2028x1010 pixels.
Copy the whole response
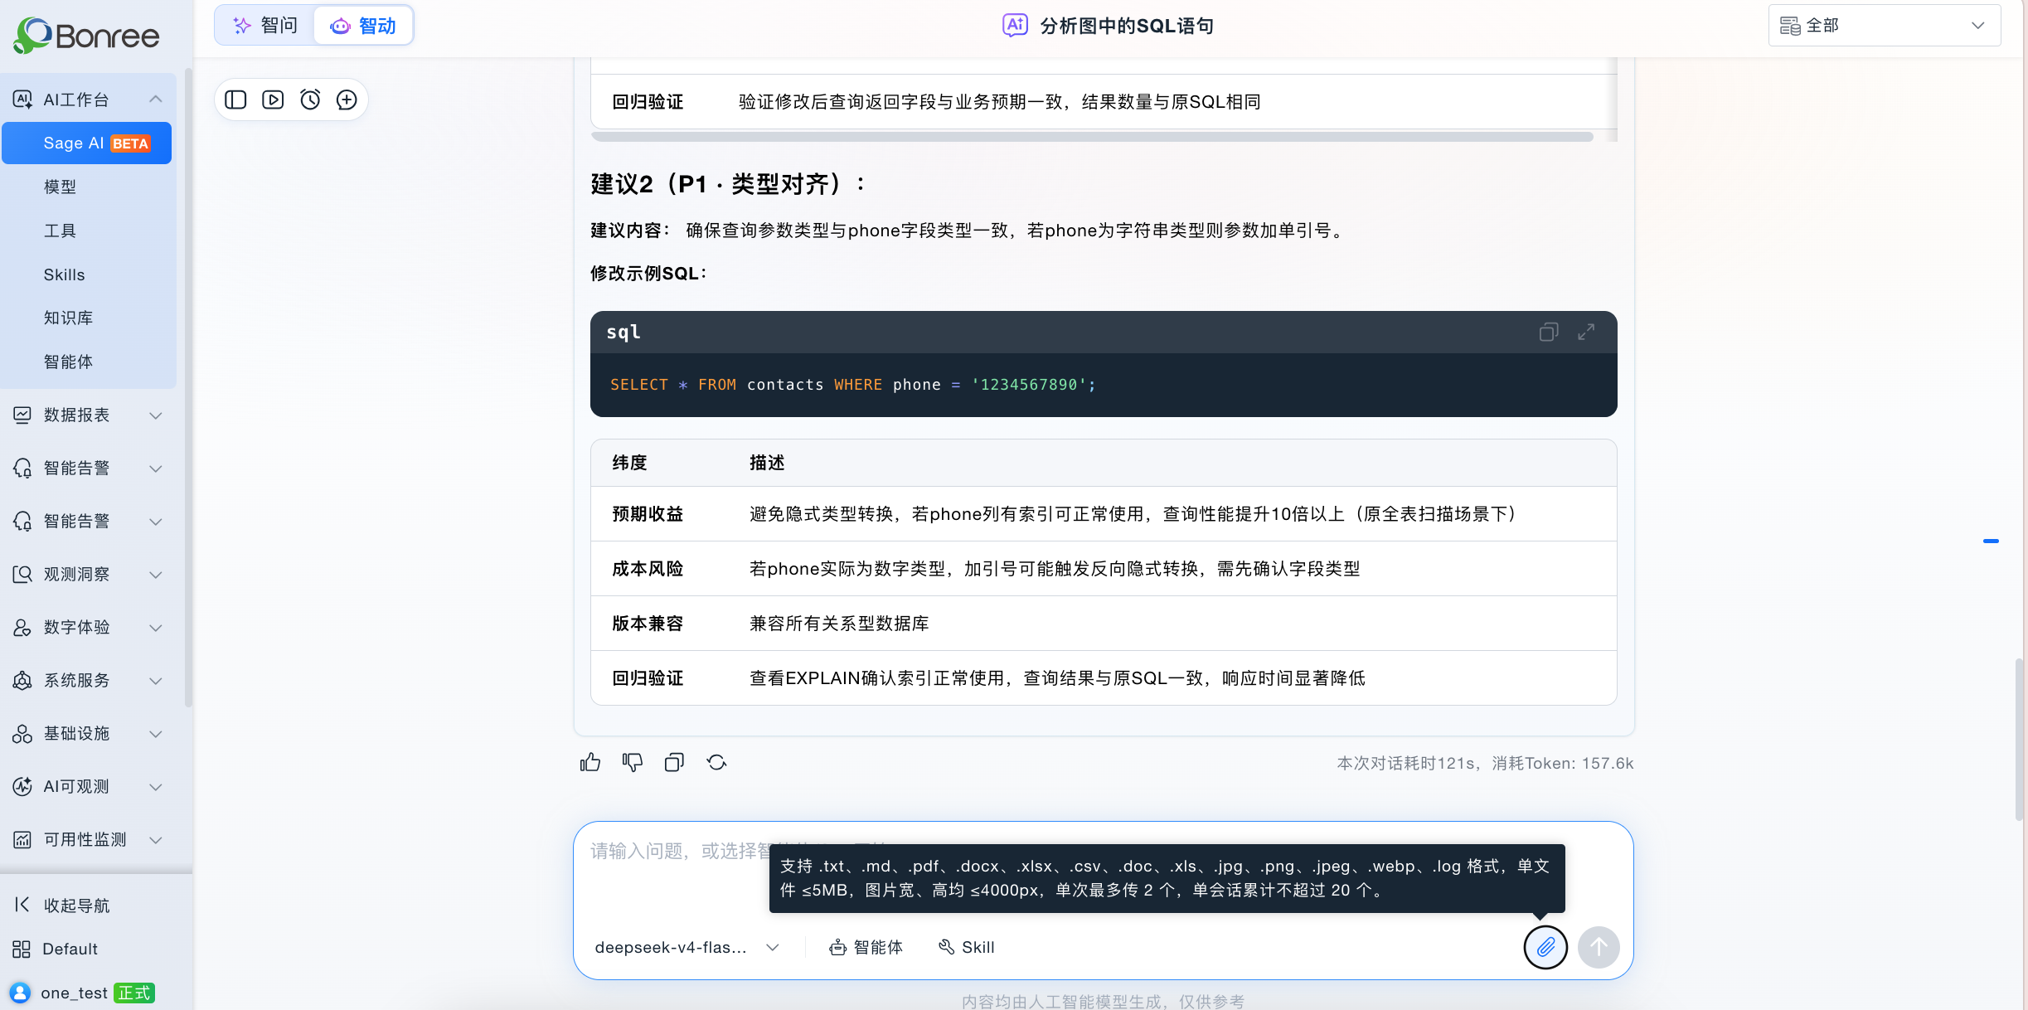675,762
